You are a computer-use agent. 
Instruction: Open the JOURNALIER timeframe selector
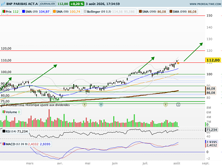(x=47, y=4)
